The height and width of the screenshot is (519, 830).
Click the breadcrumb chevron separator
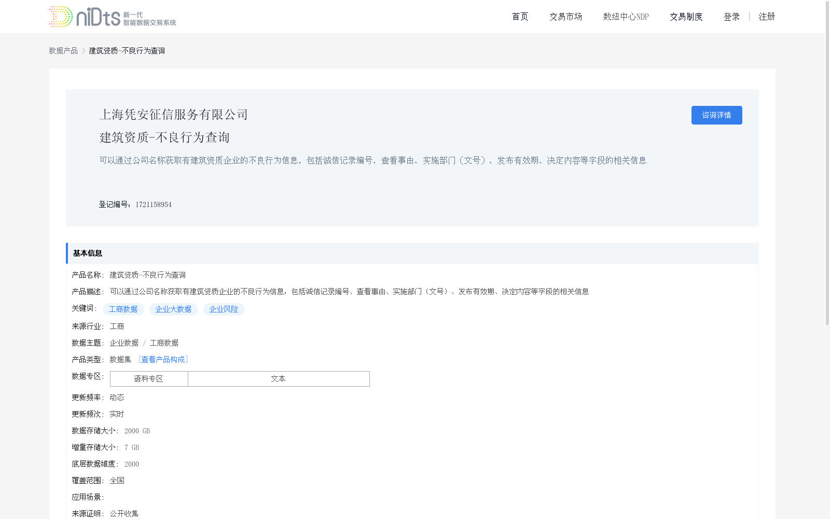point(84,50)
